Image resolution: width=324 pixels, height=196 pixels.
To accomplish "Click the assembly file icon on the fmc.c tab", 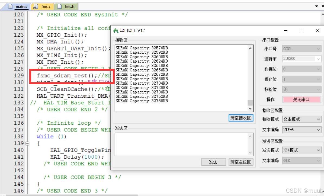I will [35, 7].
